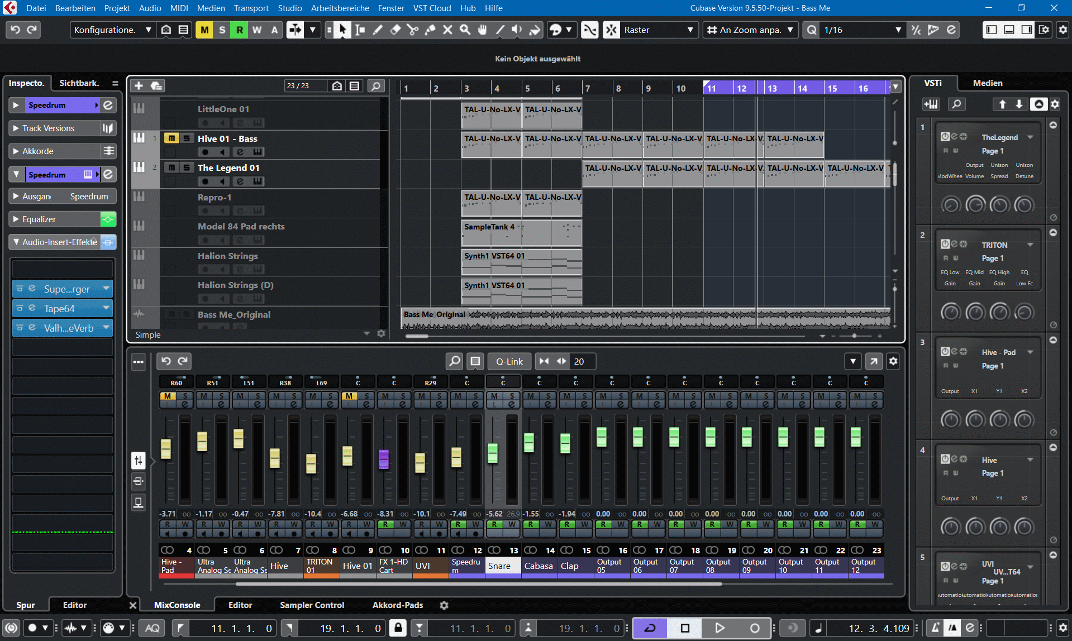Screen dimensions: 1072x641
Task: Switch to the Sampler Control tab
Action: coord(312,605)
